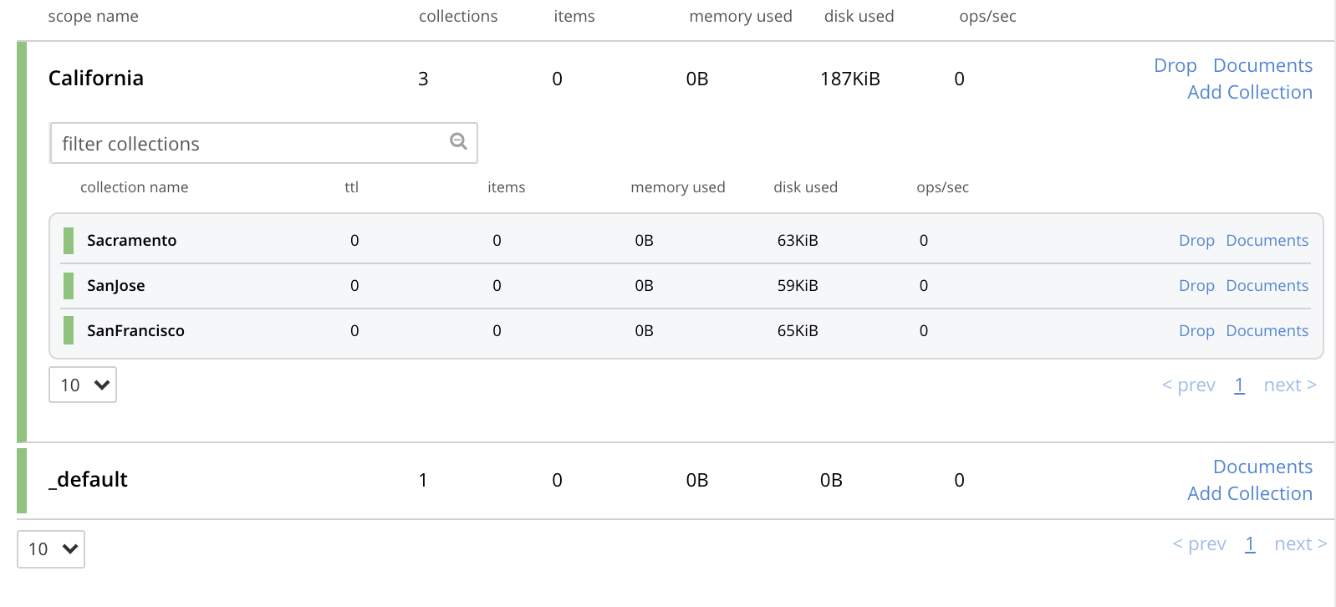Select page 1 in collections pagination
The image size is (1336, 607).
coord(1239,385)
